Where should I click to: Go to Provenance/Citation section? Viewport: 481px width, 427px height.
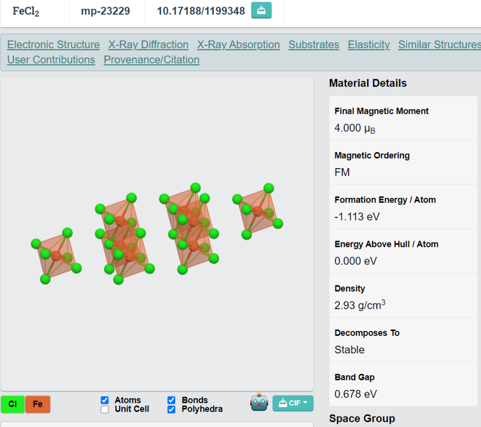click(151, 60)
